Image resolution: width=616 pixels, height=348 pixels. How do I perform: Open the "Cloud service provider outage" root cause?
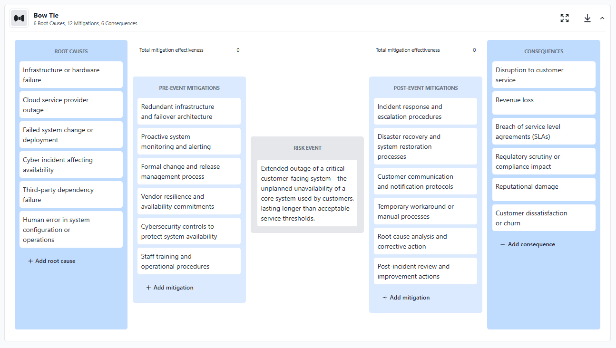(x=71, y=105)
